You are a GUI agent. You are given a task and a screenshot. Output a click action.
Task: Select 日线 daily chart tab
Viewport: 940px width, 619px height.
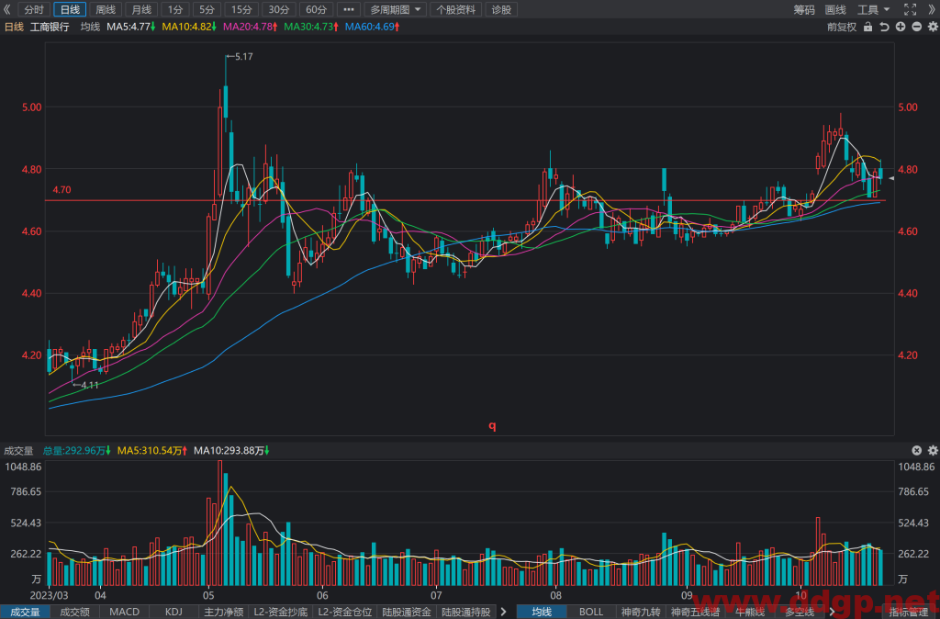click(70, 9)
